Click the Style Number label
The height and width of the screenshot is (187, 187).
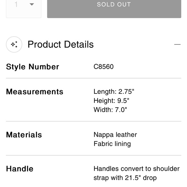coord(33,67)
